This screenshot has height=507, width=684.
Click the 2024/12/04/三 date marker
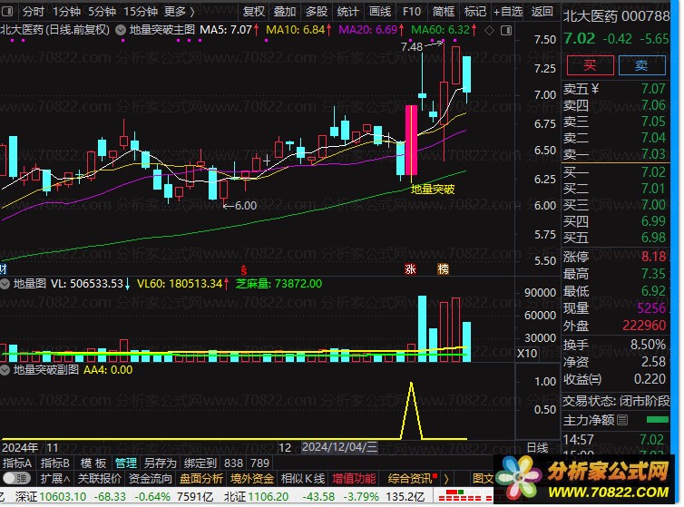pyautogui.click(x=340, y=448)
